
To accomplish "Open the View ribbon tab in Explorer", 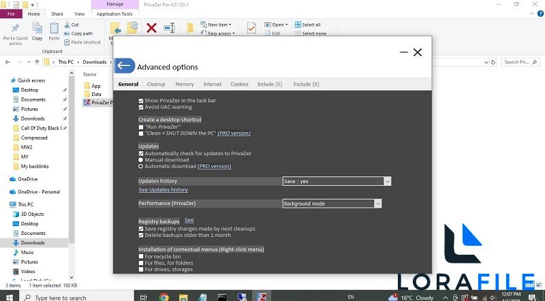I will (80, 14).
